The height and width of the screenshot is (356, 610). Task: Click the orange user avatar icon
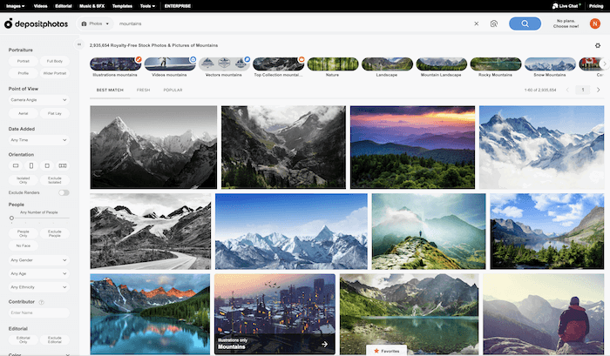(595, 24)
